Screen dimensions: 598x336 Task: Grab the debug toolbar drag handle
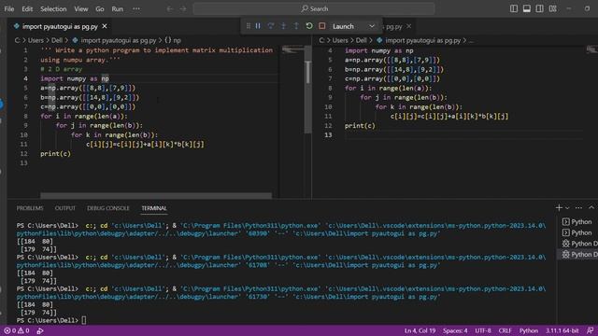coord(249,26)
